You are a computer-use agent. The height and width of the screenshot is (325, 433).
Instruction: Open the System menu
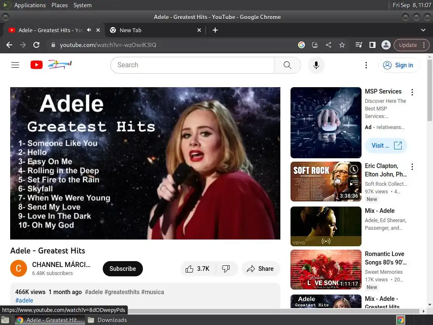tap(82, 5)
